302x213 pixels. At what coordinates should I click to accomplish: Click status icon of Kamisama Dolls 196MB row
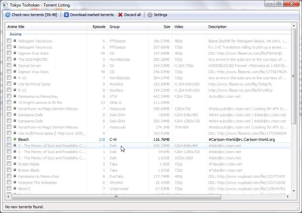15,115
